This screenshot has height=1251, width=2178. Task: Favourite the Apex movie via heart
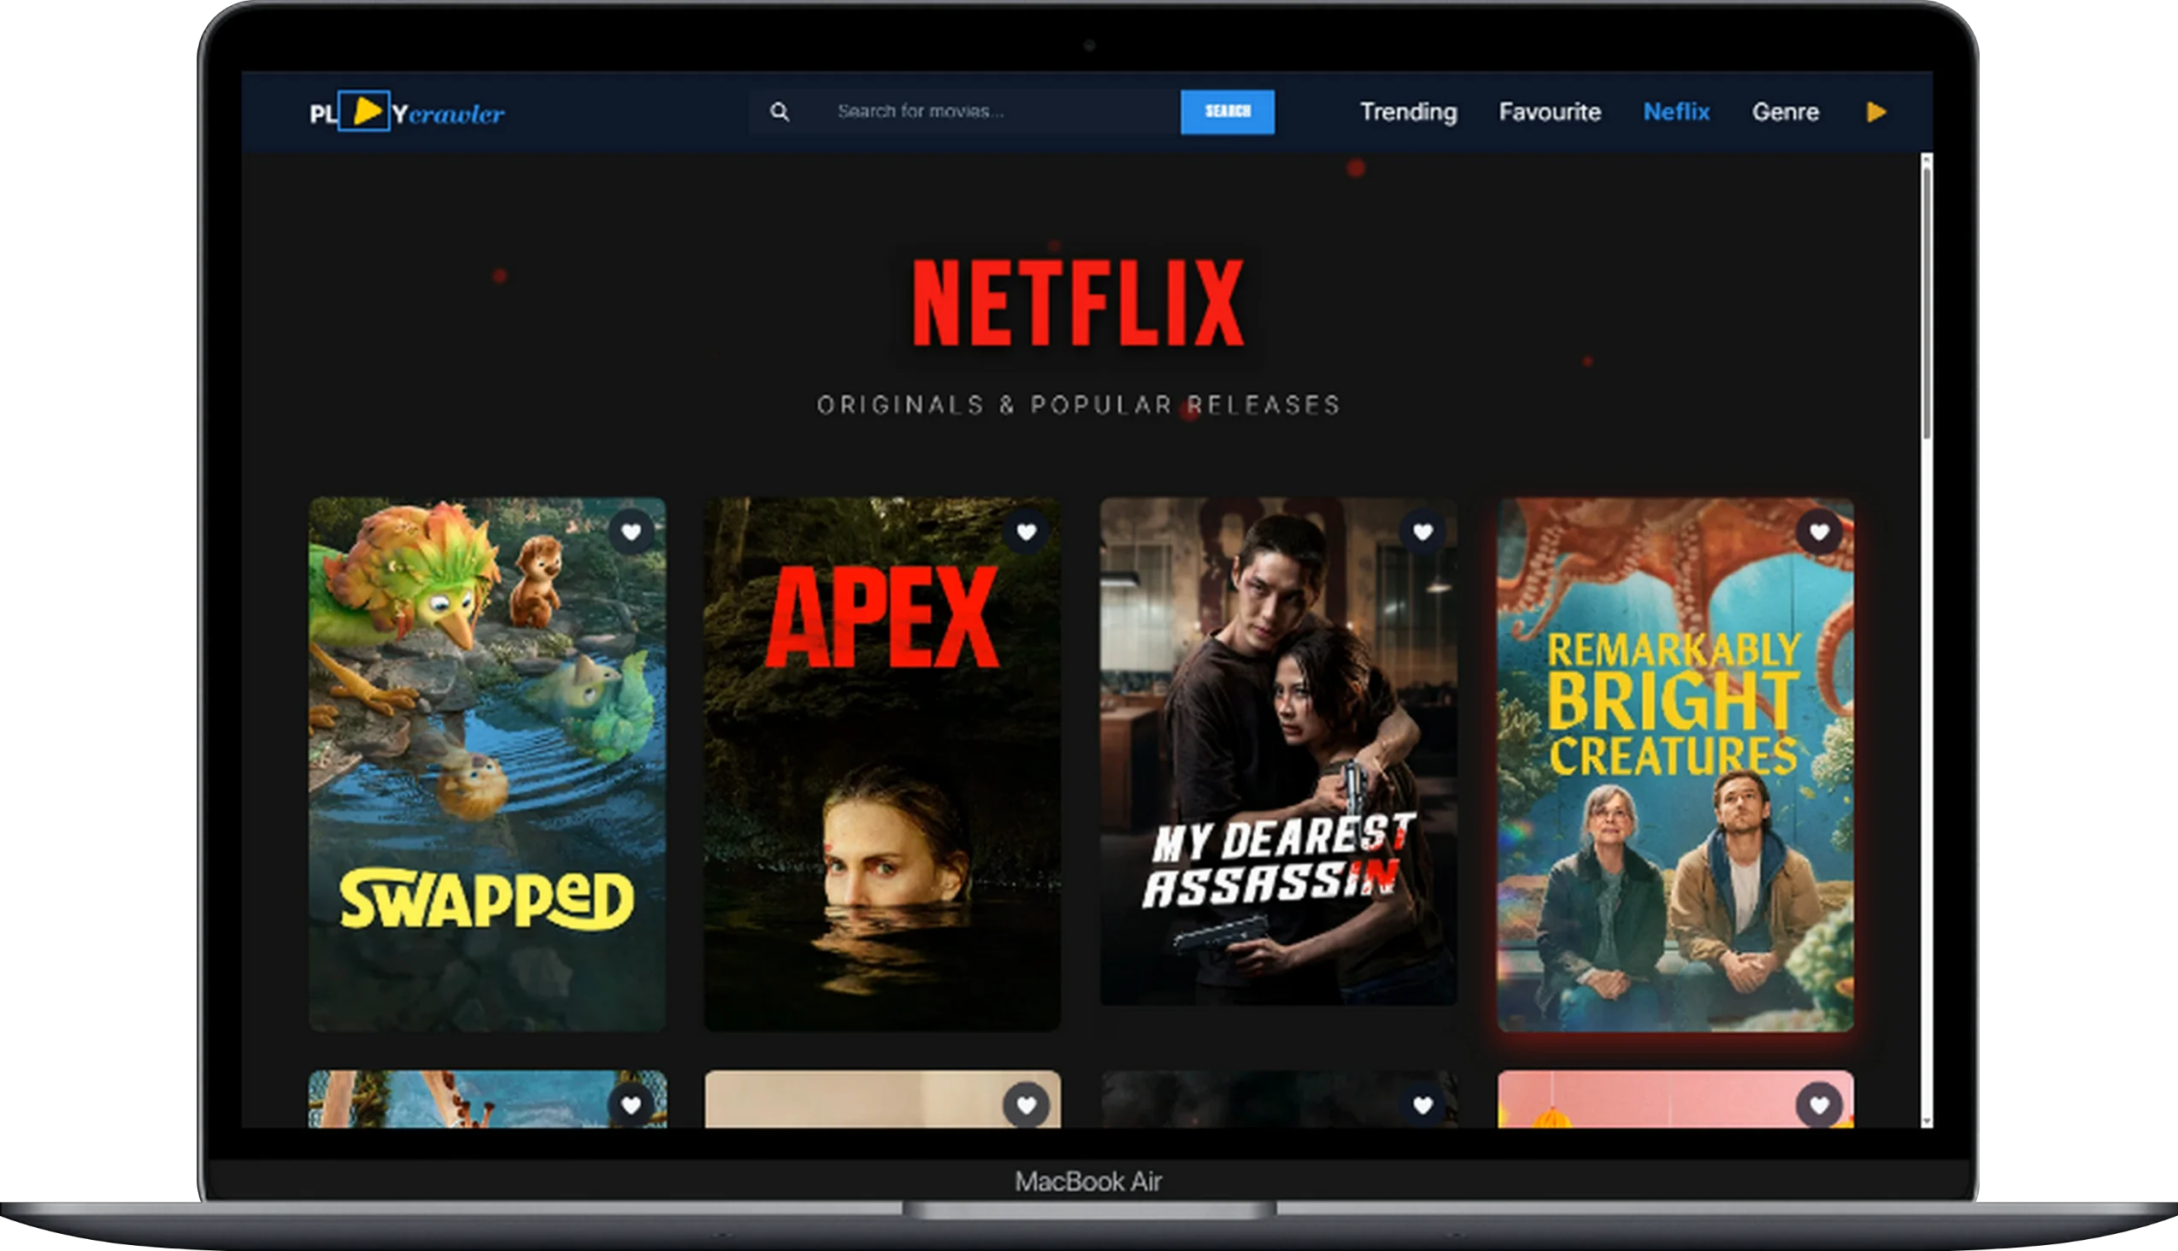click(x=1027, y=532)
